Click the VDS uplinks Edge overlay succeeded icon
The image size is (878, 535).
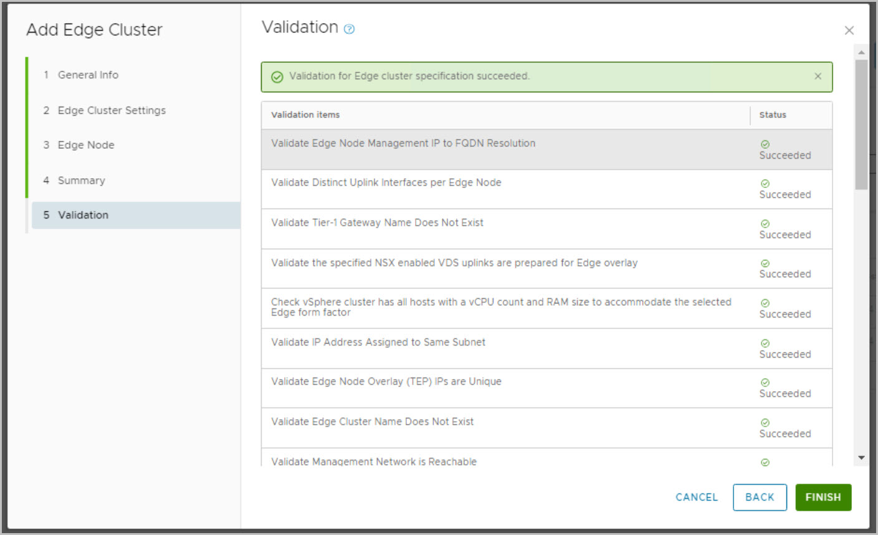765,263
